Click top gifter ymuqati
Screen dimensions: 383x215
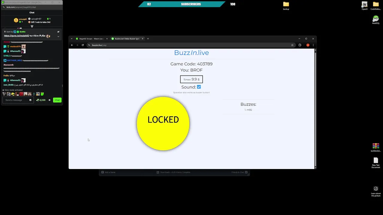click(23, 19)
